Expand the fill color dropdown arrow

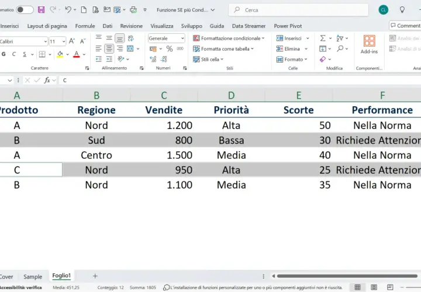(x=67, y=54)
